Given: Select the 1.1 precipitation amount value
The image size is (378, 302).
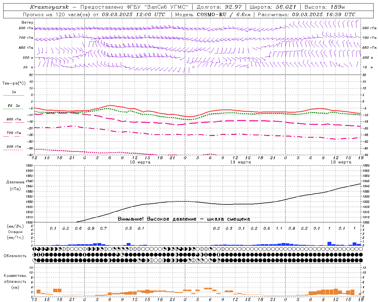Looking at the screenshot, I should [279, 228].
